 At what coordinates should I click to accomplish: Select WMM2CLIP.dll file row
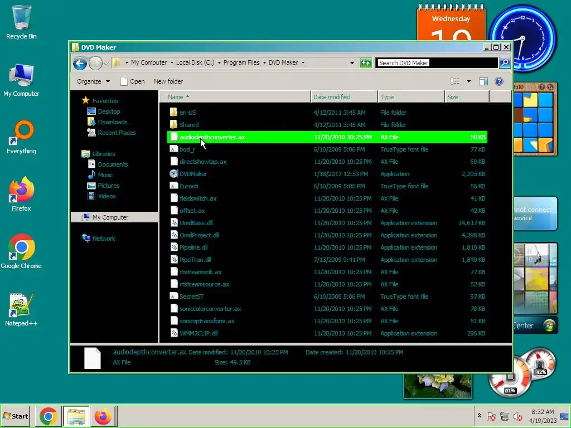327,333
